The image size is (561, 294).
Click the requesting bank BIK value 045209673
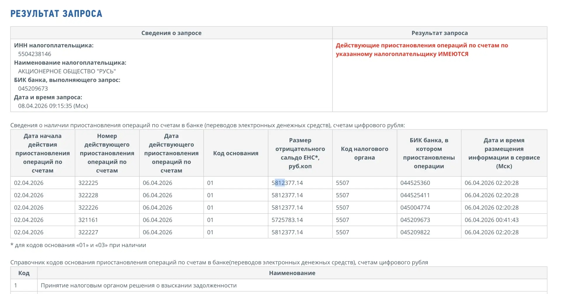click(33, 89)
